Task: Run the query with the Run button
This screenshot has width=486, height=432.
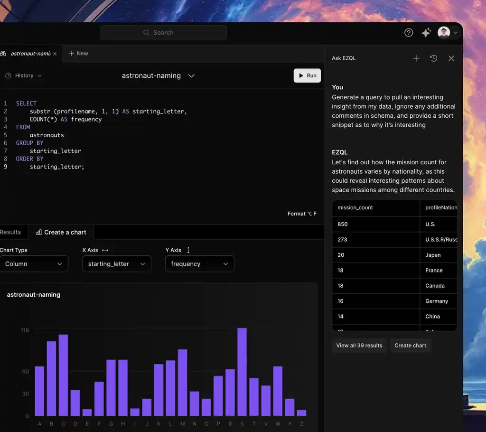Action: (x=307, y=75)
